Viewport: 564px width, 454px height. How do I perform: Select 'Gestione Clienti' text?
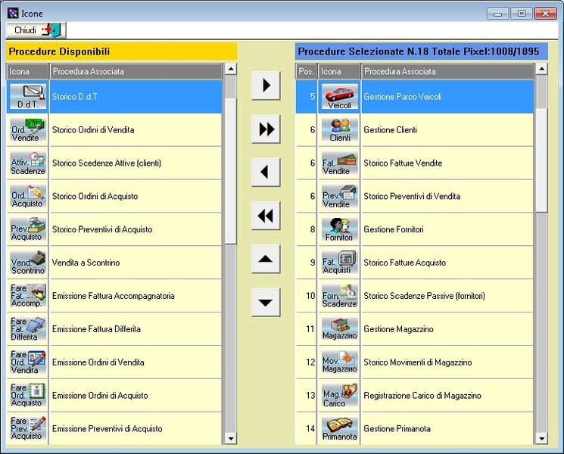click(391, 129)
